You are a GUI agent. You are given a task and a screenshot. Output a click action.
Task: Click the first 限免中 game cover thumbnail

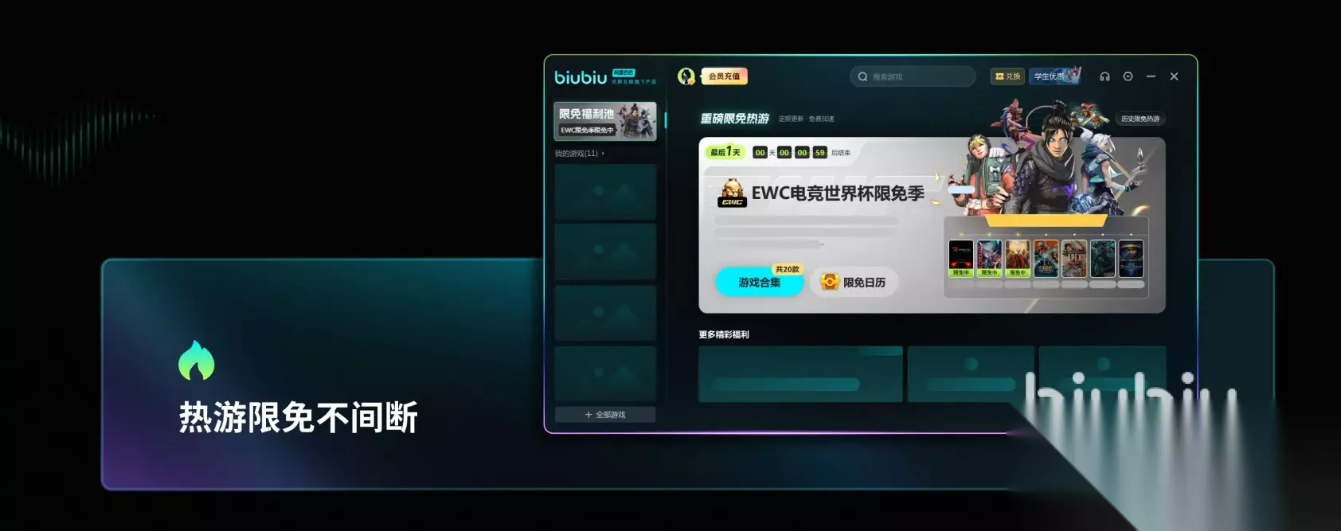tap(961, 259)
